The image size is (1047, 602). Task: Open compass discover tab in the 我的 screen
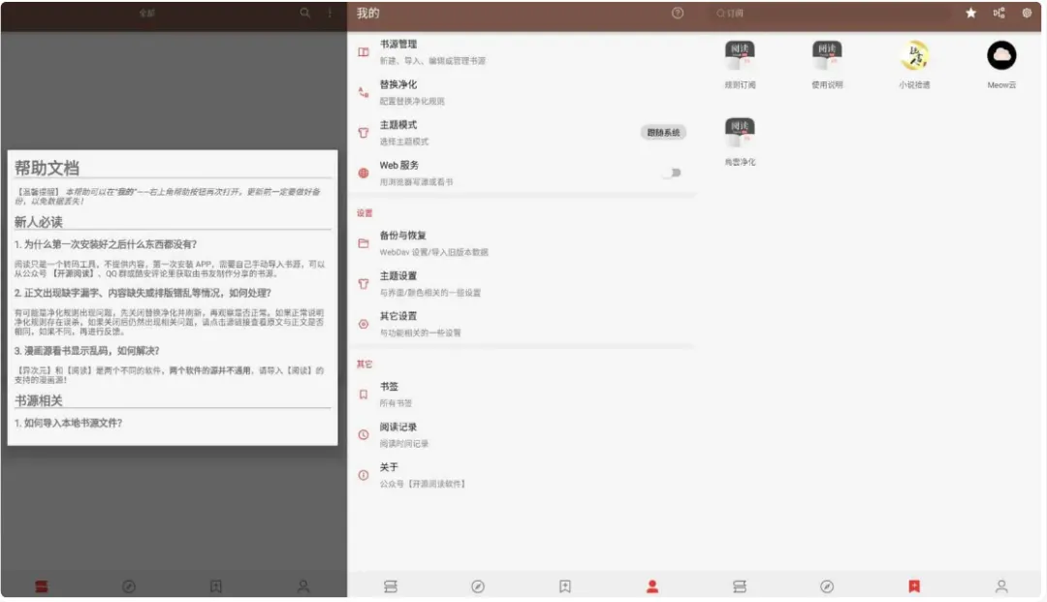coord(478,586)
